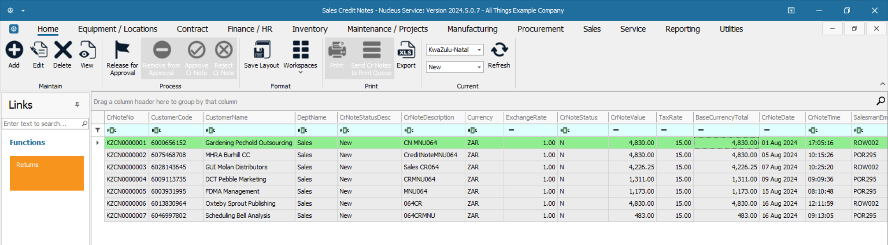
Task: Open the Utilities tab
Action: tap(731, 29)
